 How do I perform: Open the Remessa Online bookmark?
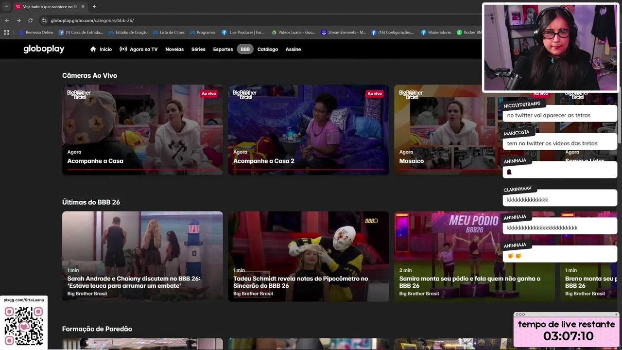click(36, 33)
